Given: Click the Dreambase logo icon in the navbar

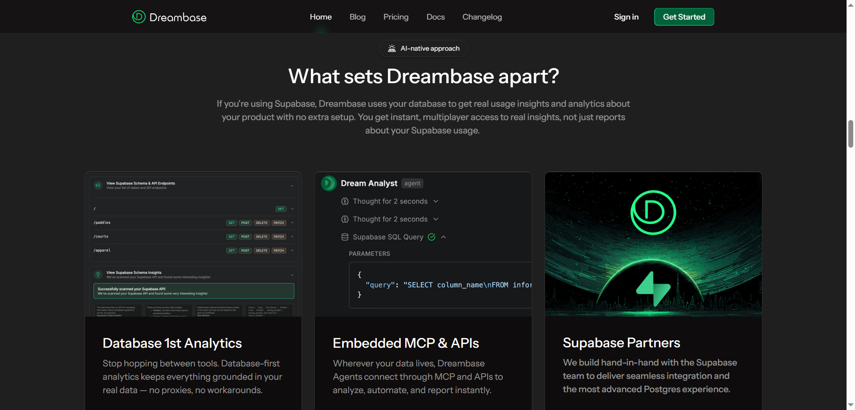Looking at the screenshot, I should (x=138, y=16).
